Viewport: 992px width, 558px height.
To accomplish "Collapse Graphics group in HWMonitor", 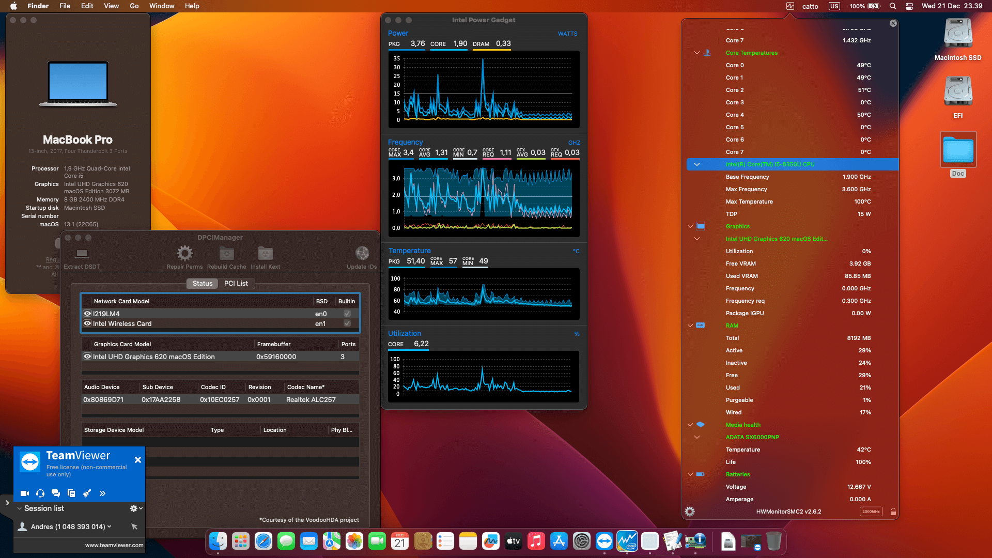I will pyautogui.click(x=690, y=226).
